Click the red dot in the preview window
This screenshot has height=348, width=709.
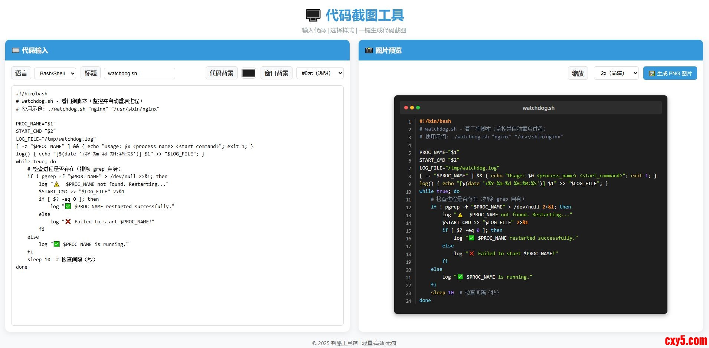point(406,108)
